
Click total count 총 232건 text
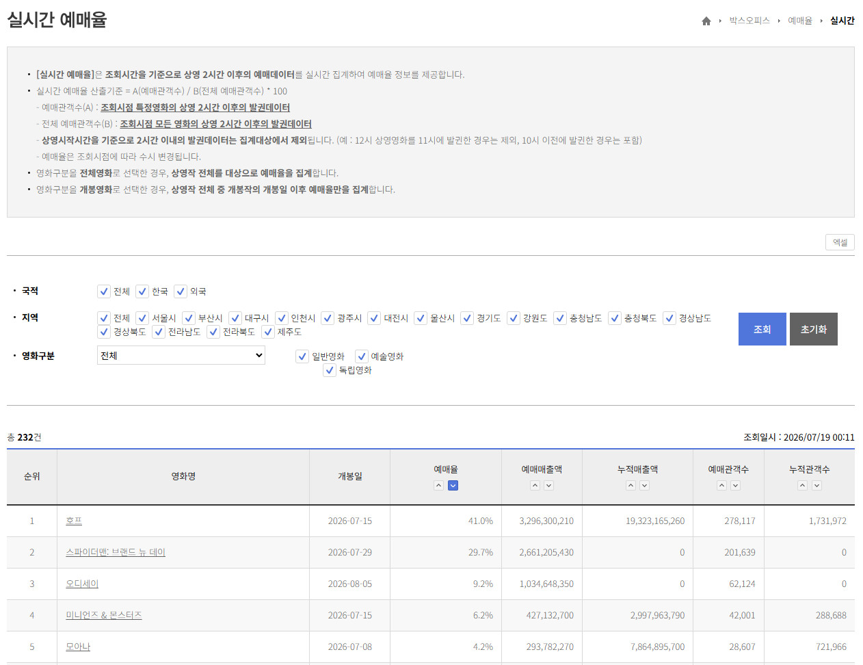(x=24, y=438)
